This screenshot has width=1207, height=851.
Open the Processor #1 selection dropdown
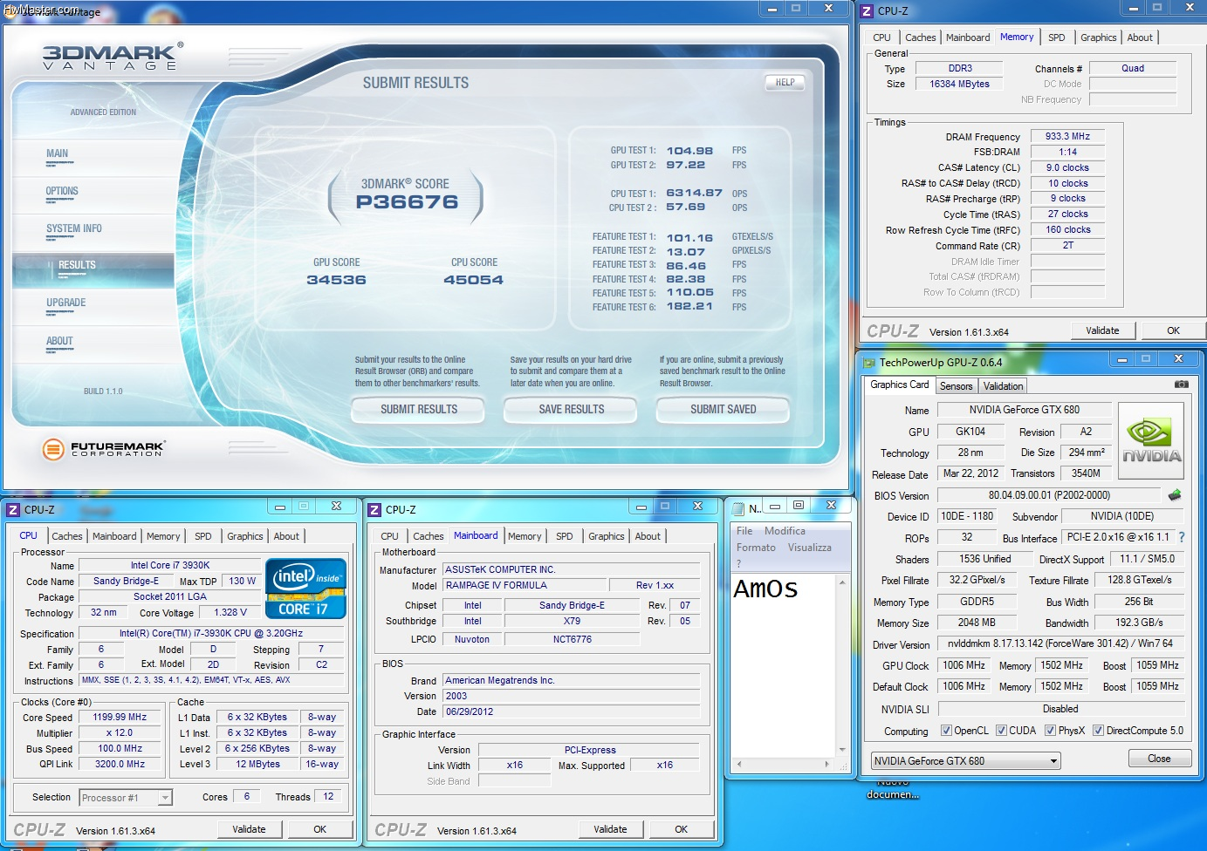pyautogui.click(x=126, y=798)
